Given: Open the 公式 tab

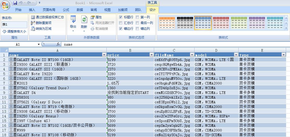Looking at the screenshot, I should point(66,10).
